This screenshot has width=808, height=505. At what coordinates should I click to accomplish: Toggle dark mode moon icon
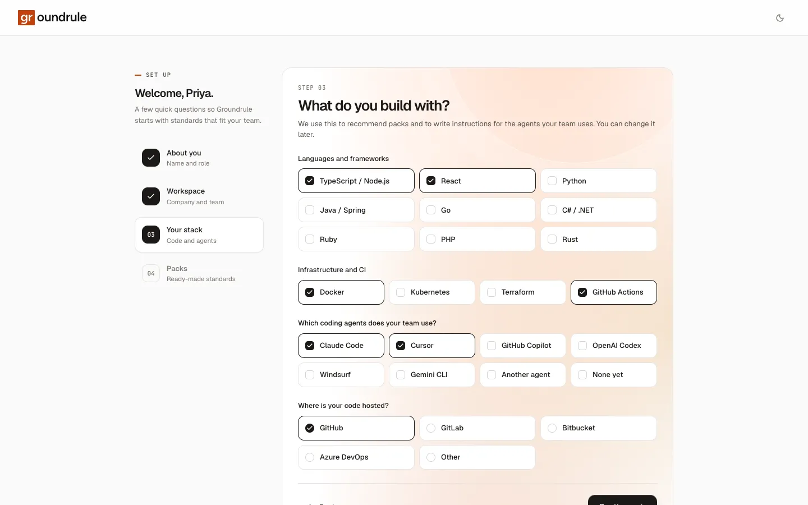coord(780,18)
